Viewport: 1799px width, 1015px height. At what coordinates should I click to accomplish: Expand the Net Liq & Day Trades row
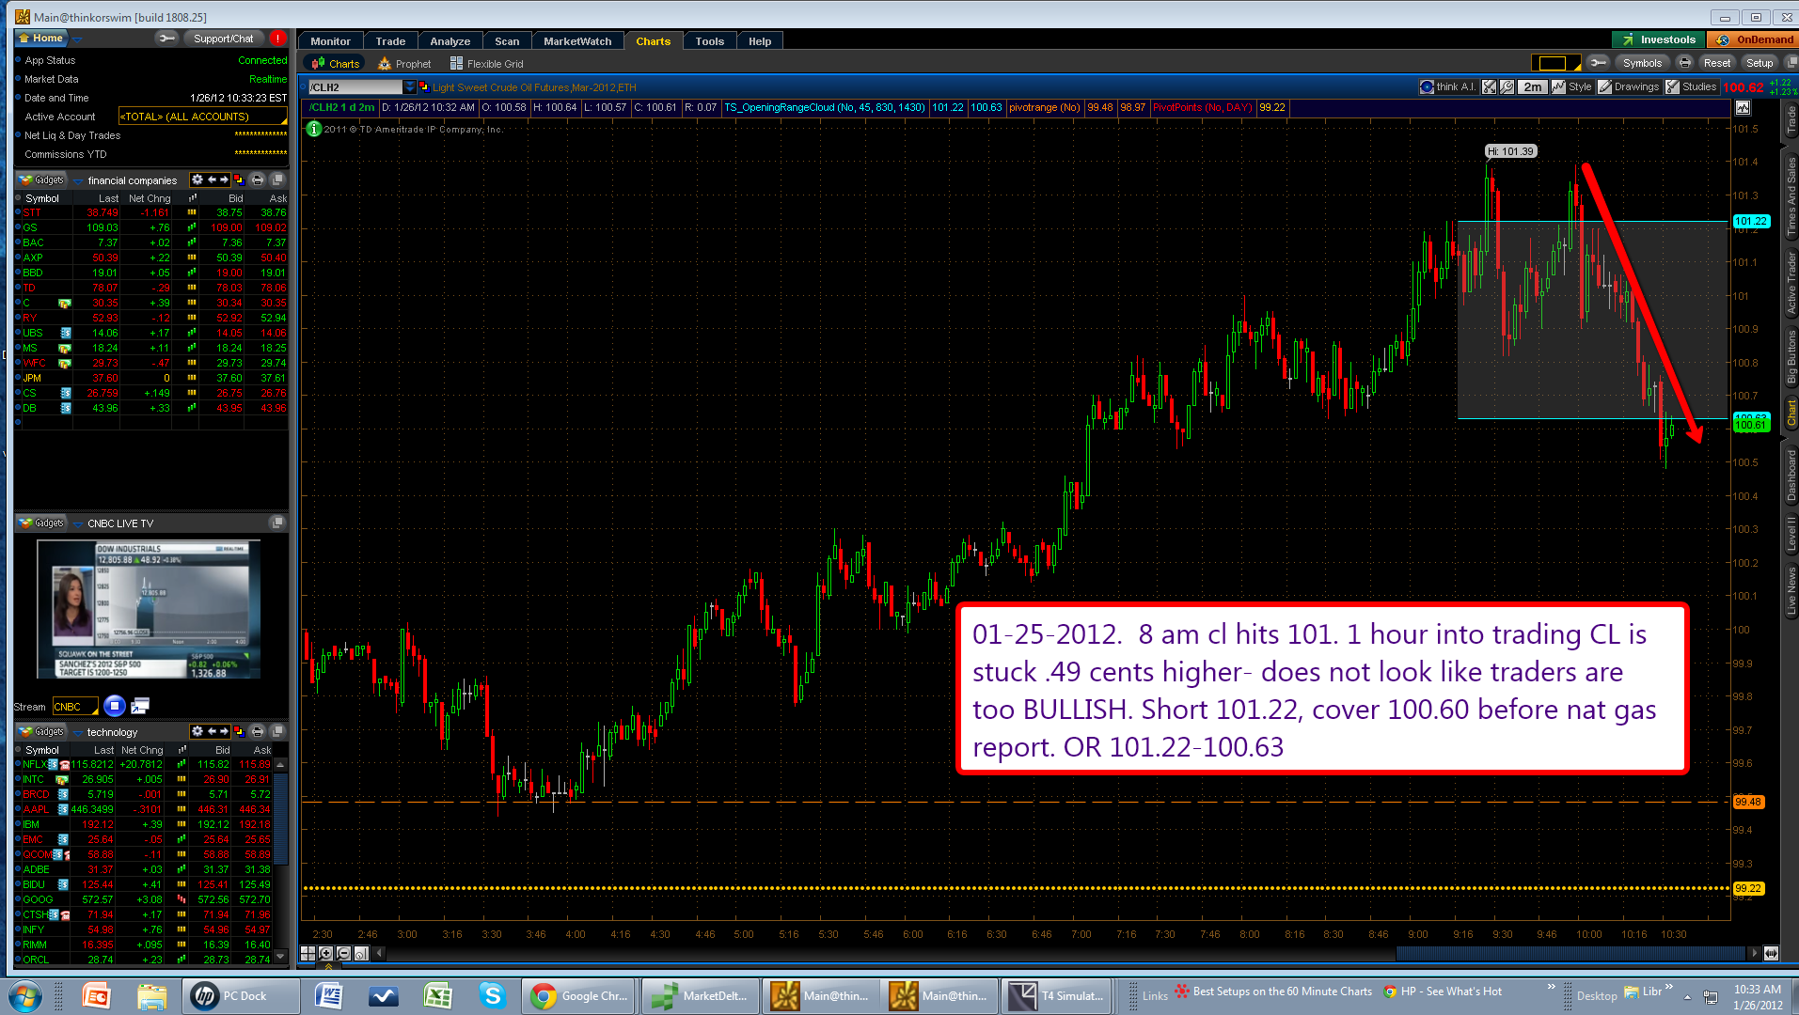(x=18, y=135)
